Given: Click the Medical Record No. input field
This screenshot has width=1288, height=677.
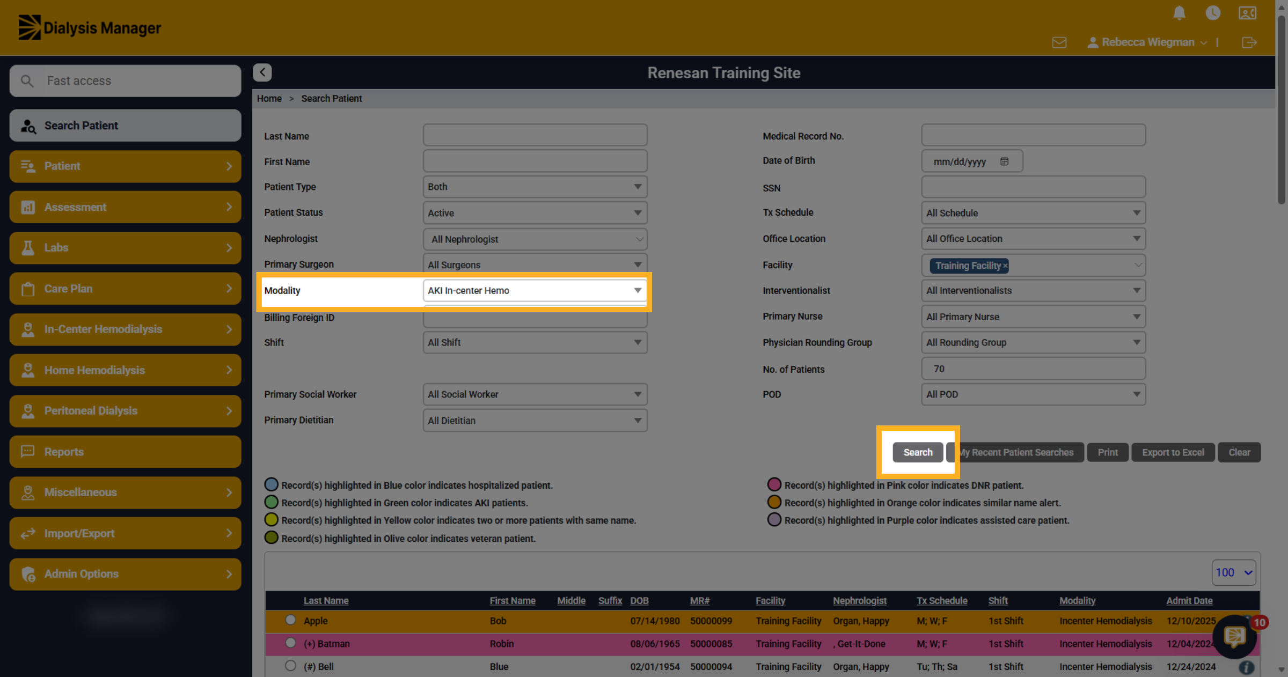Looking at the screenshot, I should (1033, 135).
